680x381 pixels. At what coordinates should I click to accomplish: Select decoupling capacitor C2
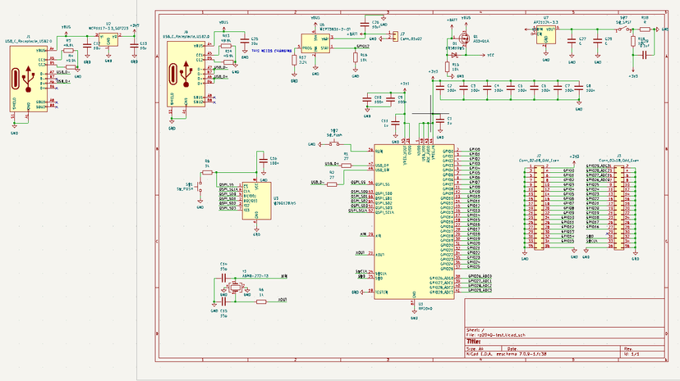click(x=440, y=88)
